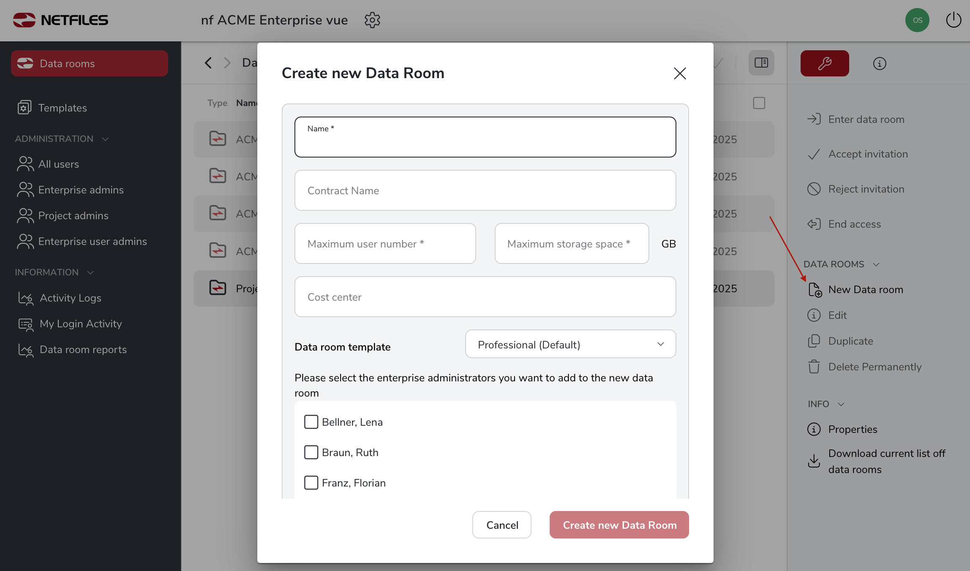
Task: Open the red wrench tools panel
Action: (824, 63)
